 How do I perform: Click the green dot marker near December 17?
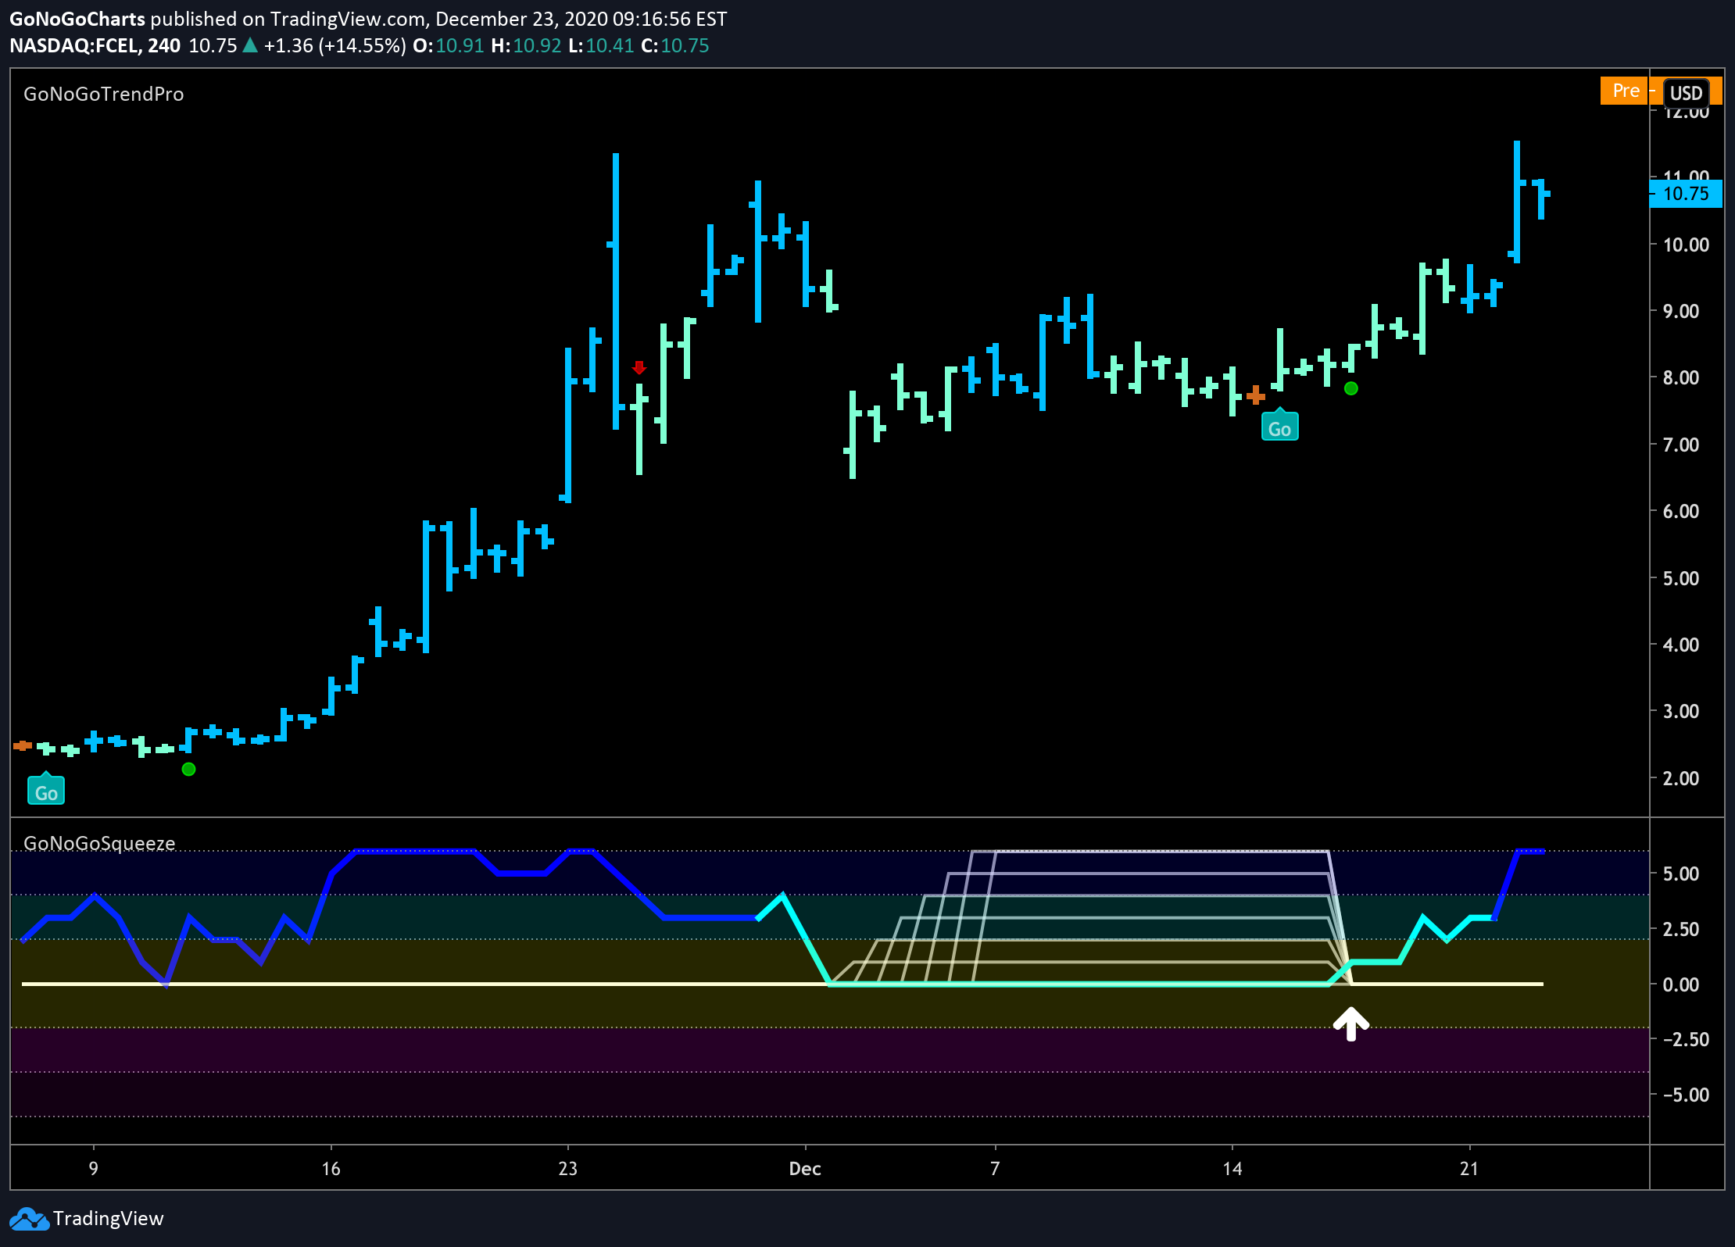(1350, 388)
